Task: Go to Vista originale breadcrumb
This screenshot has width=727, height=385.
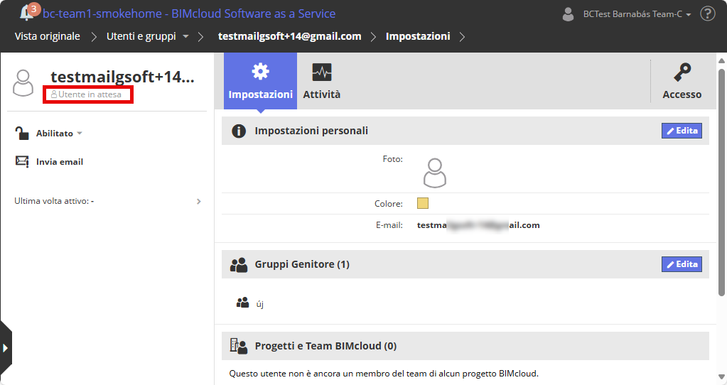Action: pos(47,36)
